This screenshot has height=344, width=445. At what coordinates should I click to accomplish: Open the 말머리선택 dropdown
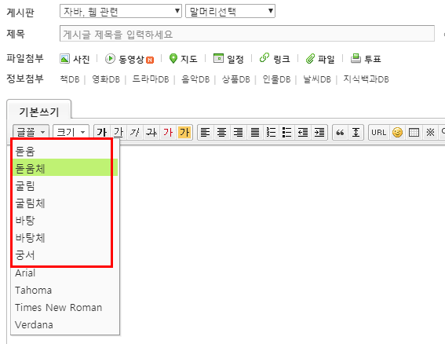[230, 11]
